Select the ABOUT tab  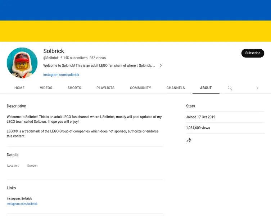(206, 88)
